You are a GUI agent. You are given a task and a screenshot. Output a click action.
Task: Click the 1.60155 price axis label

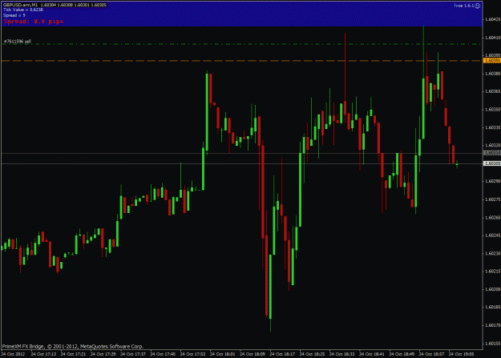click(493, 344)
